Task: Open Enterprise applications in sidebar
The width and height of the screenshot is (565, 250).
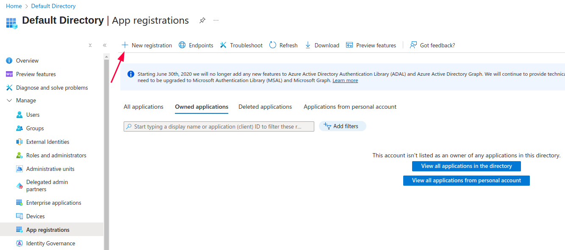Action: (x=53, y=203)
